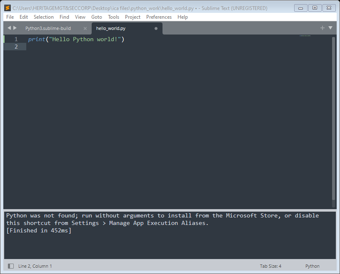Image resolution: width=340 pixels, height=274 pixels.
Task: Click unsaved dot on hello_world.py tab
Action: tap(156, 28)
